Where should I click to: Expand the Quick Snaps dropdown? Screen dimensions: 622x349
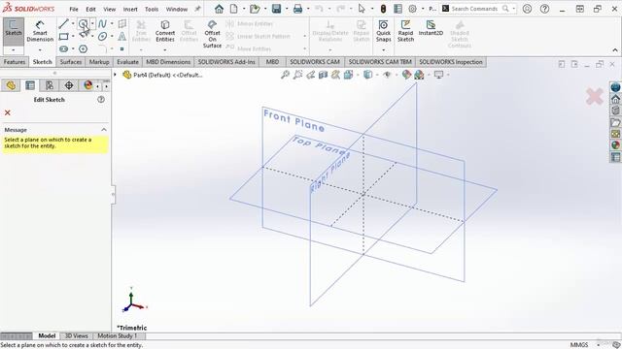[383, 50]
